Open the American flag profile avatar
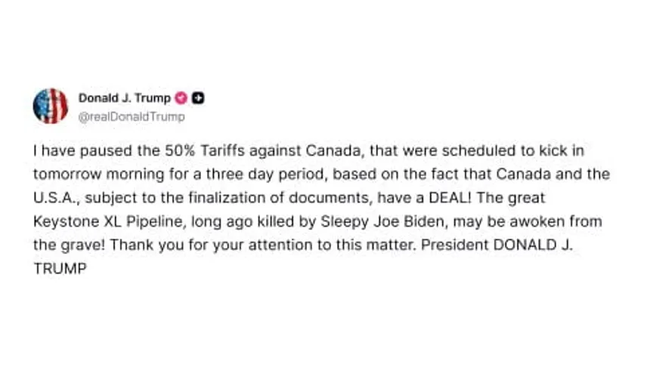Screen dimensions: 647x386 tap(51, 106)
